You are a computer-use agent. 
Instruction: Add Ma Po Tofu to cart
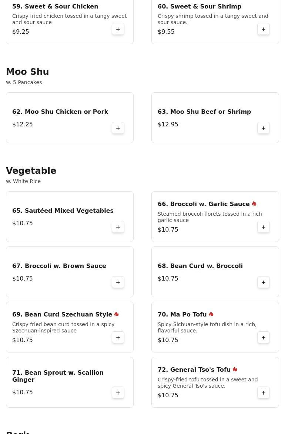click(x=264, y=337)
